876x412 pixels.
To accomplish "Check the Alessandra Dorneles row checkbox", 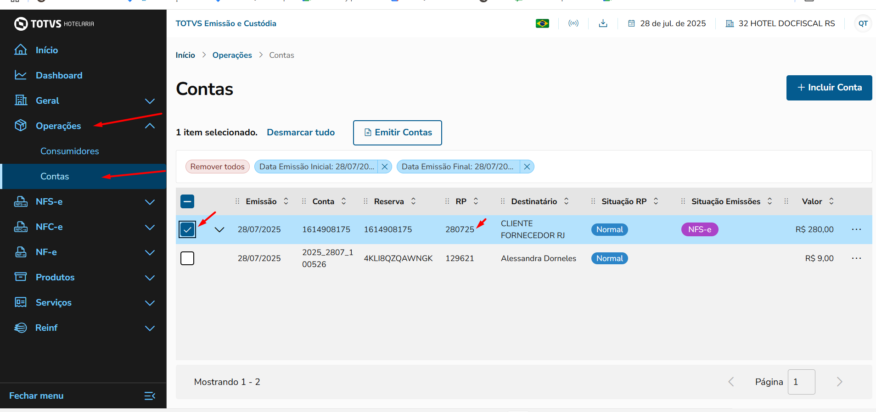I will (187, 258).
